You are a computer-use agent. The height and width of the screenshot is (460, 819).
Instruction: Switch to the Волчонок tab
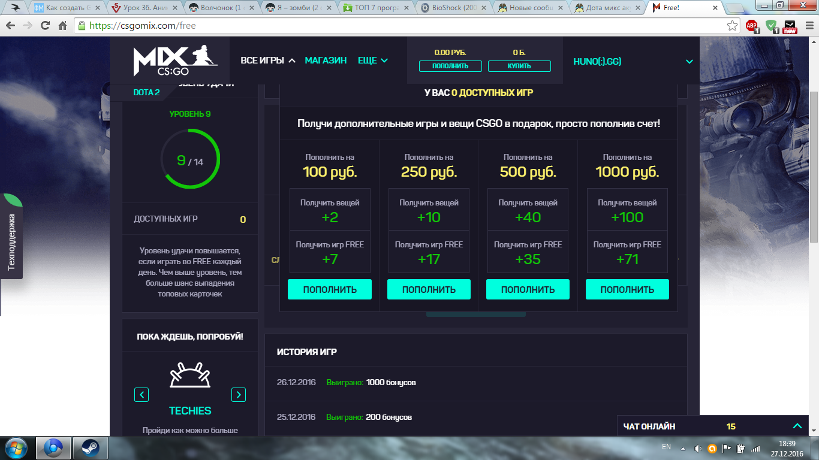pyautogui.click(x=222, y=8)
